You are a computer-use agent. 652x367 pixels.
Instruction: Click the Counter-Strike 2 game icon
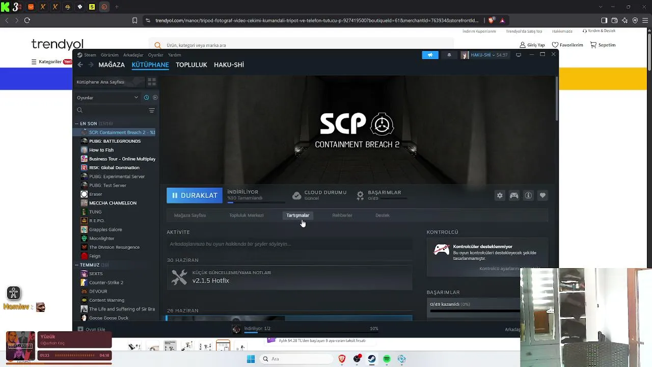pyautogui.click(x=84, y=282)
